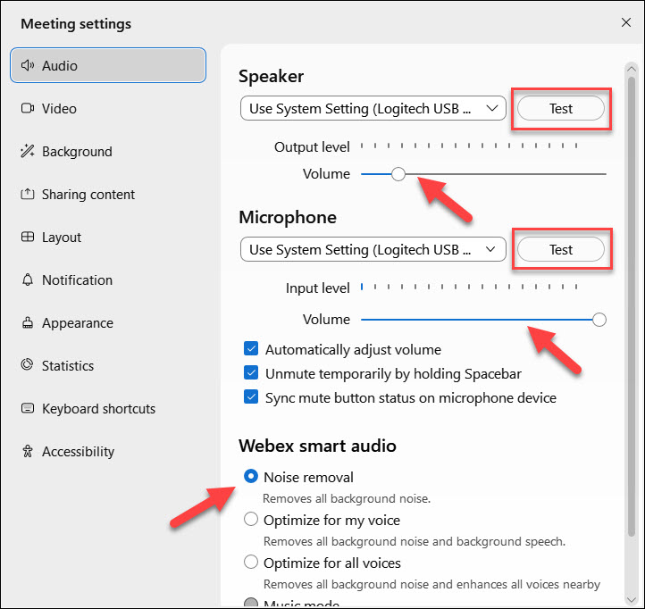Click the Layout grid icon
645x609 pixels.
point(27,238)
